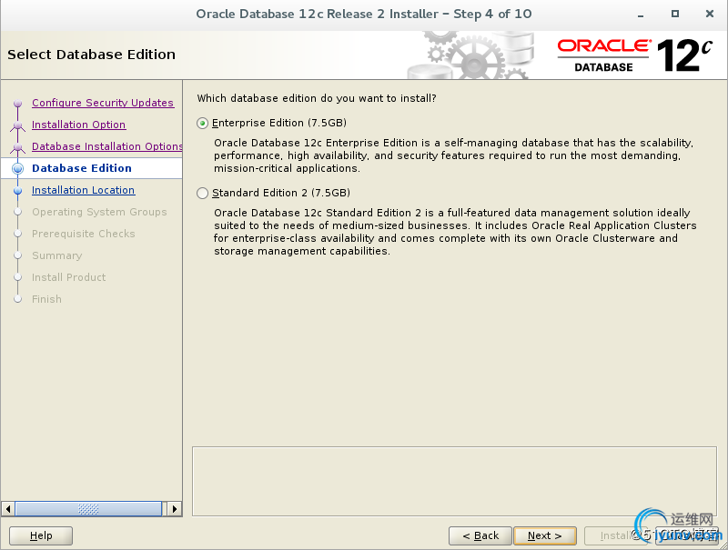Click the Database Edition current step icon

17,168
